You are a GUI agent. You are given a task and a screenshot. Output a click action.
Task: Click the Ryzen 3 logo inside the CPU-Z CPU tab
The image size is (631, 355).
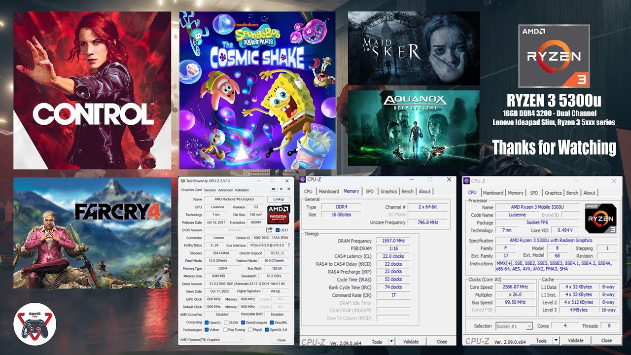point(600,218)
